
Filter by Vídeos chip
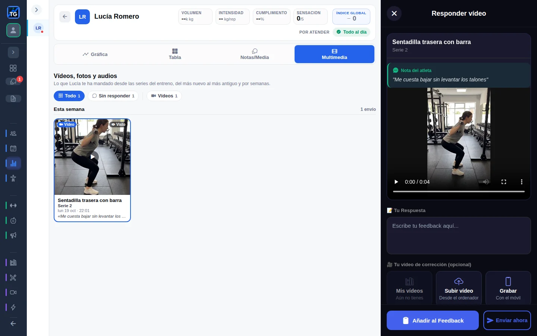coord(164,96)
